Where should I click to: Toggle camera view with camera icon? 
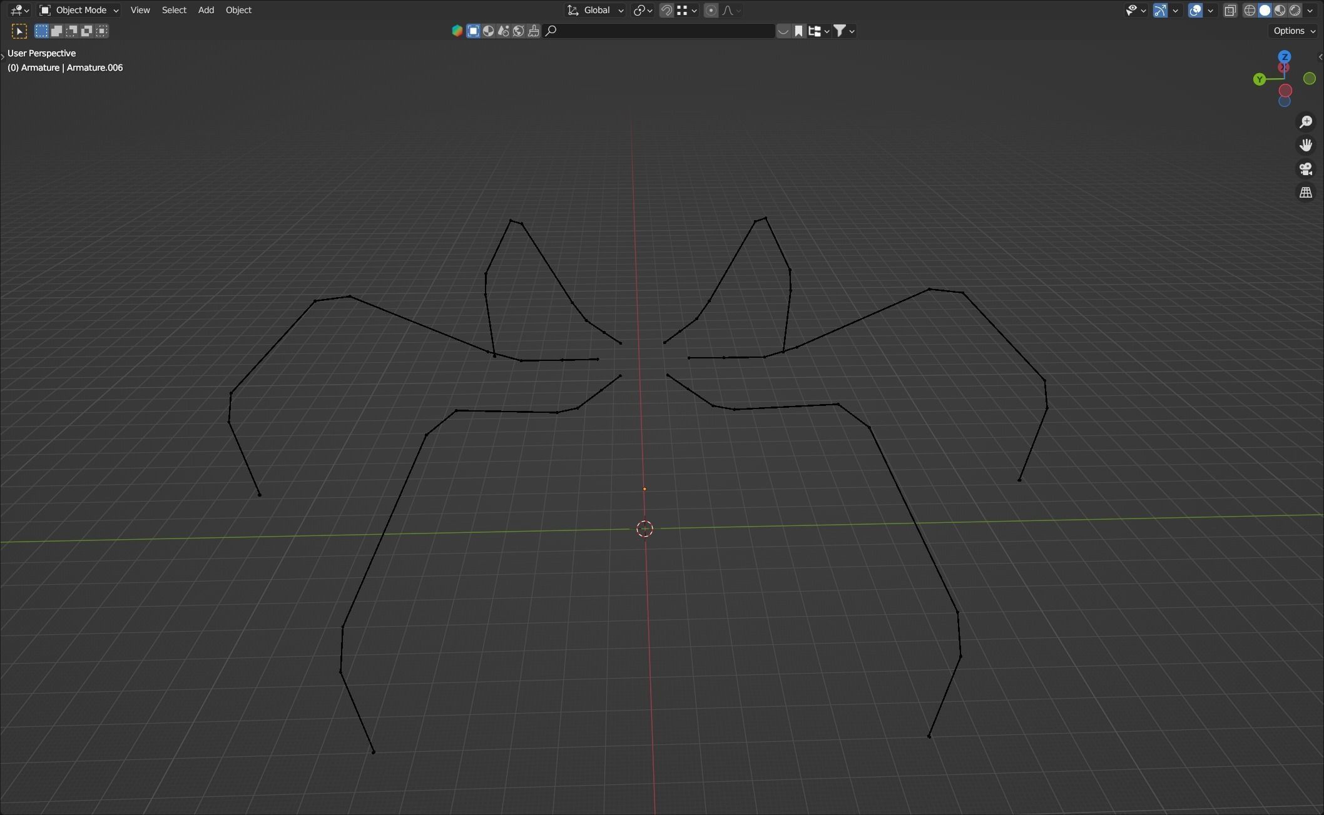pos(1306,169)
